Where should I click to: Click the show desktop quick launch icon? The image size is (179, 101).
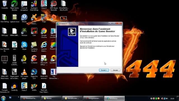pos(10,97)
